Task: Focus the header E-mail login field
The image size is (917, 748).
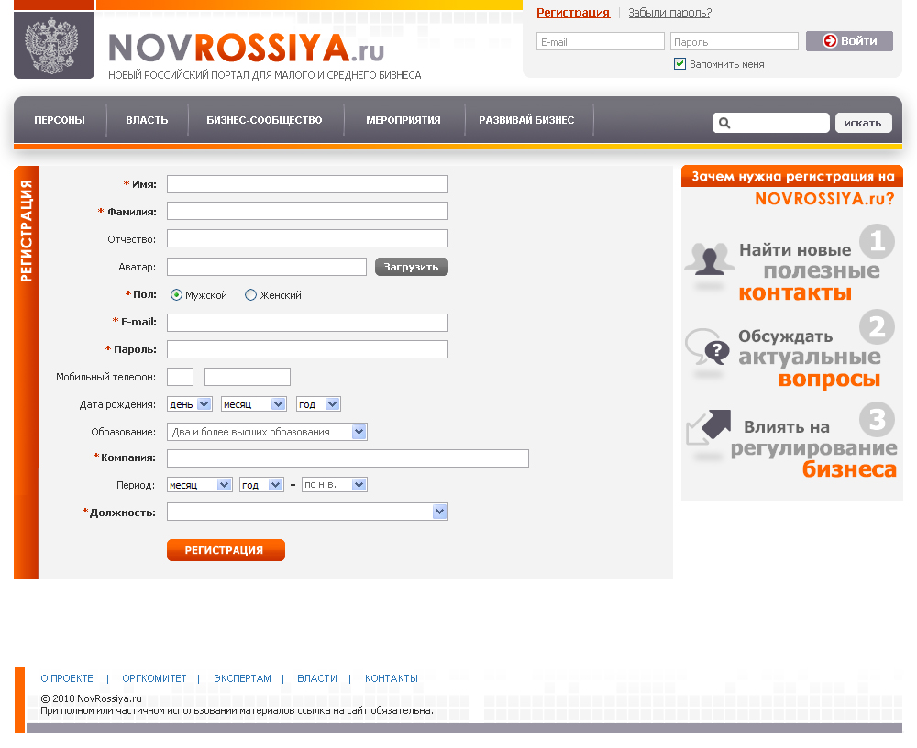Action: pos(601,41)
